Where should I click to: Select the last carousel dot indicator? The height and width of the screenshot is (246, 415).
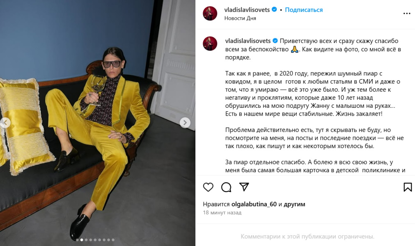coord(113,240)
